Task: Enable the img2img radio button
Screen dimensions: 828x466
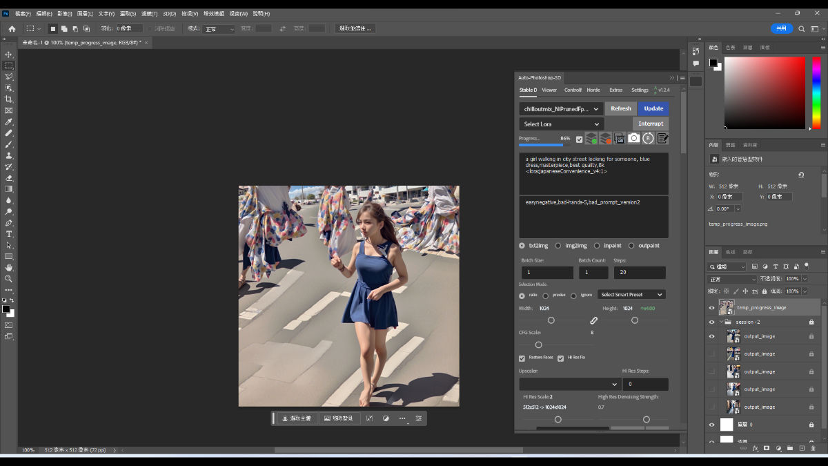Action: [x=558, y=246]
